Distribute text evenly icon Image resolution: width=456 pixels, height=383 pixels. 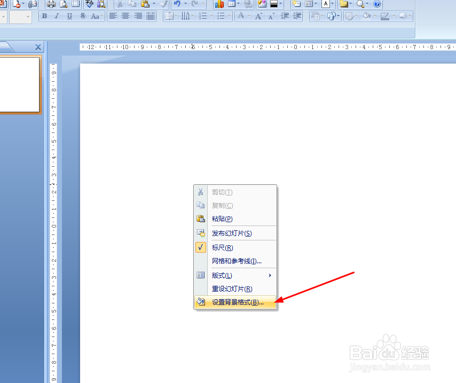pos(151,16)
